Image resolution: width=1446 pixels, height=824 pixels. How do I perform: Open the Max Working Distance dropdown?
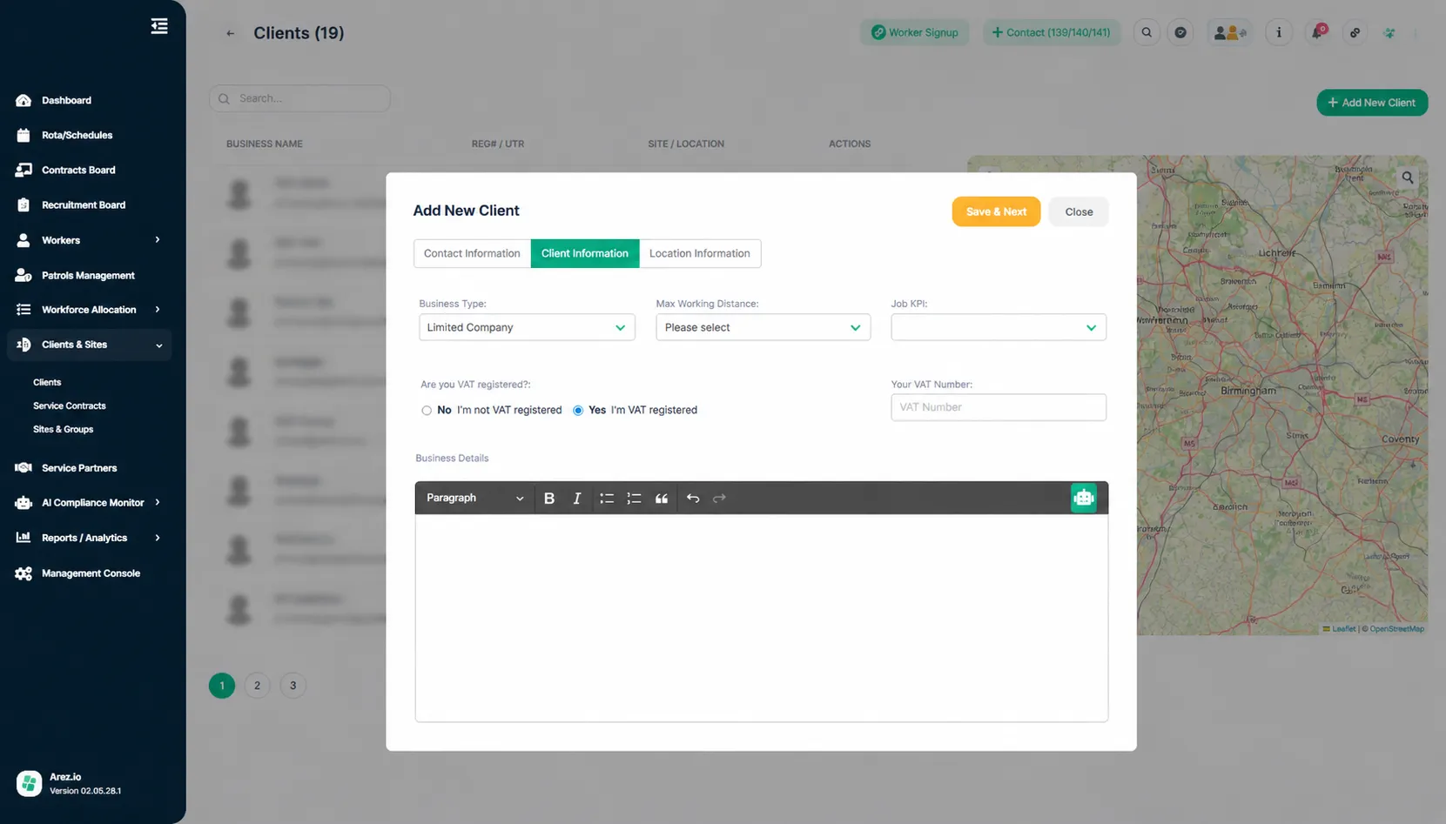click(763, 327)
